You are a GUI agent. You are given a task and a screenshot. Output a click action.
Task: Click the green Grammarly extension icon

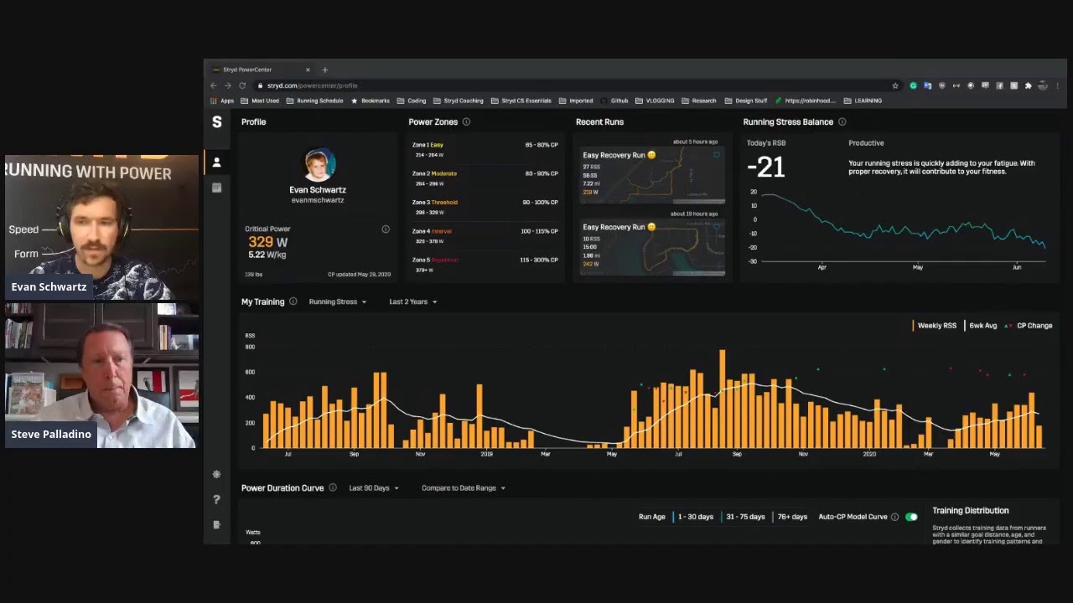coord(913,85)
